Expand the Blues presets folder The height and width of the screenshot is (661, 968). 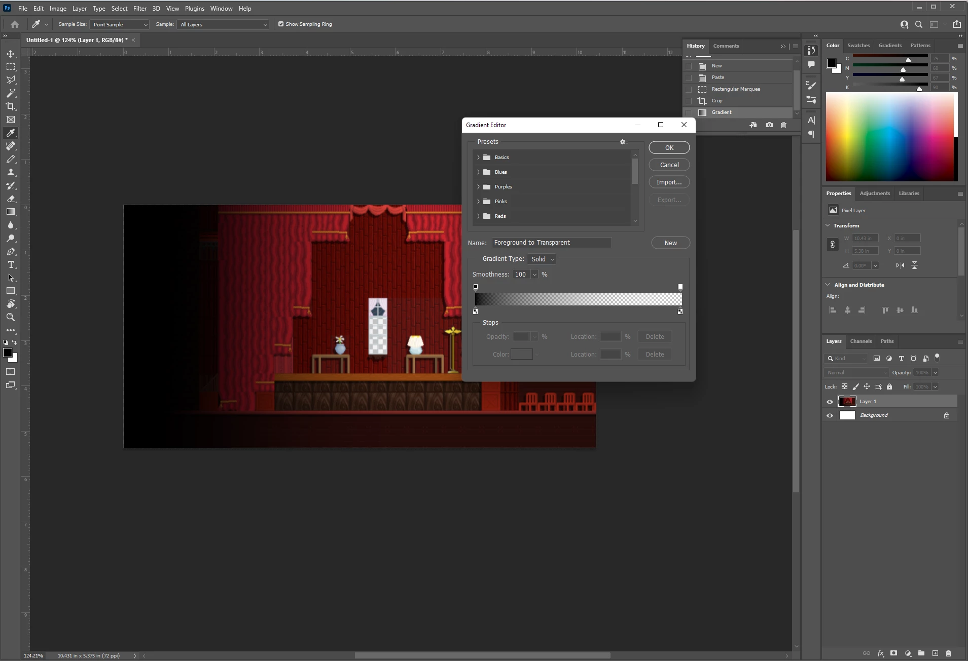(478, 172)
